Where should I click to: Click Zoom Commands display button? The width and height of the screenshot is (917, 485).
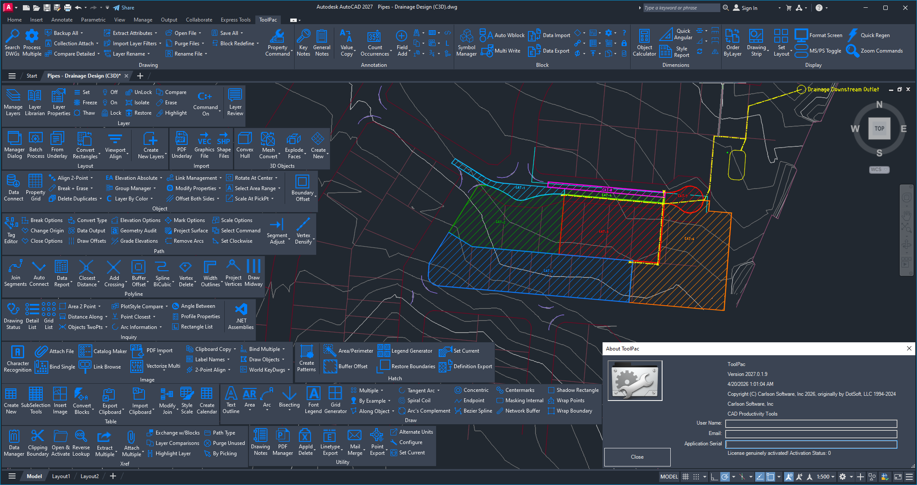875,51
